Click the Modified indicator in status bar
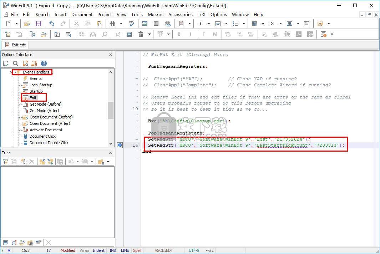The image size is (380, 254). pyautogui.click(x=68, y=250)
